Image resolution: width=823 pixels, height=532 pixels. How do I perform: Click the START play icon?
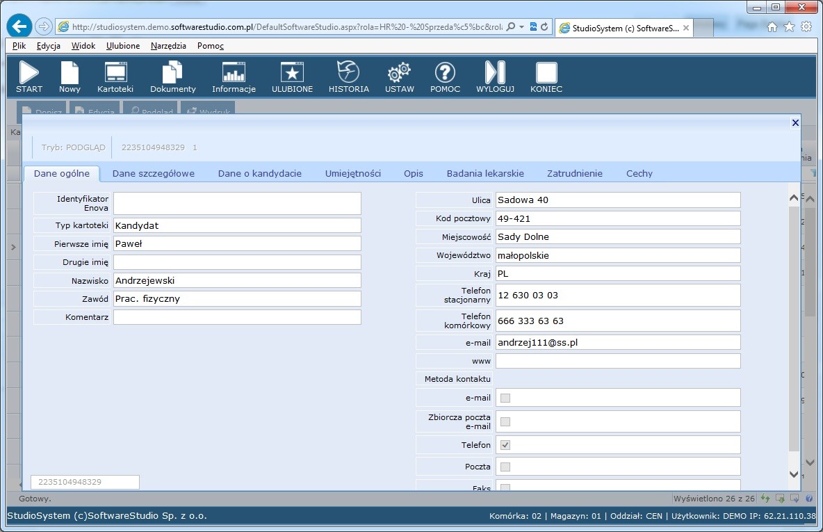pos(29,72)
